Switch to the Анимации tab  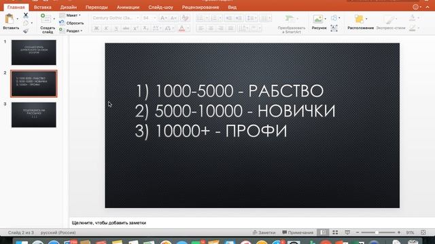click(128, 7)
